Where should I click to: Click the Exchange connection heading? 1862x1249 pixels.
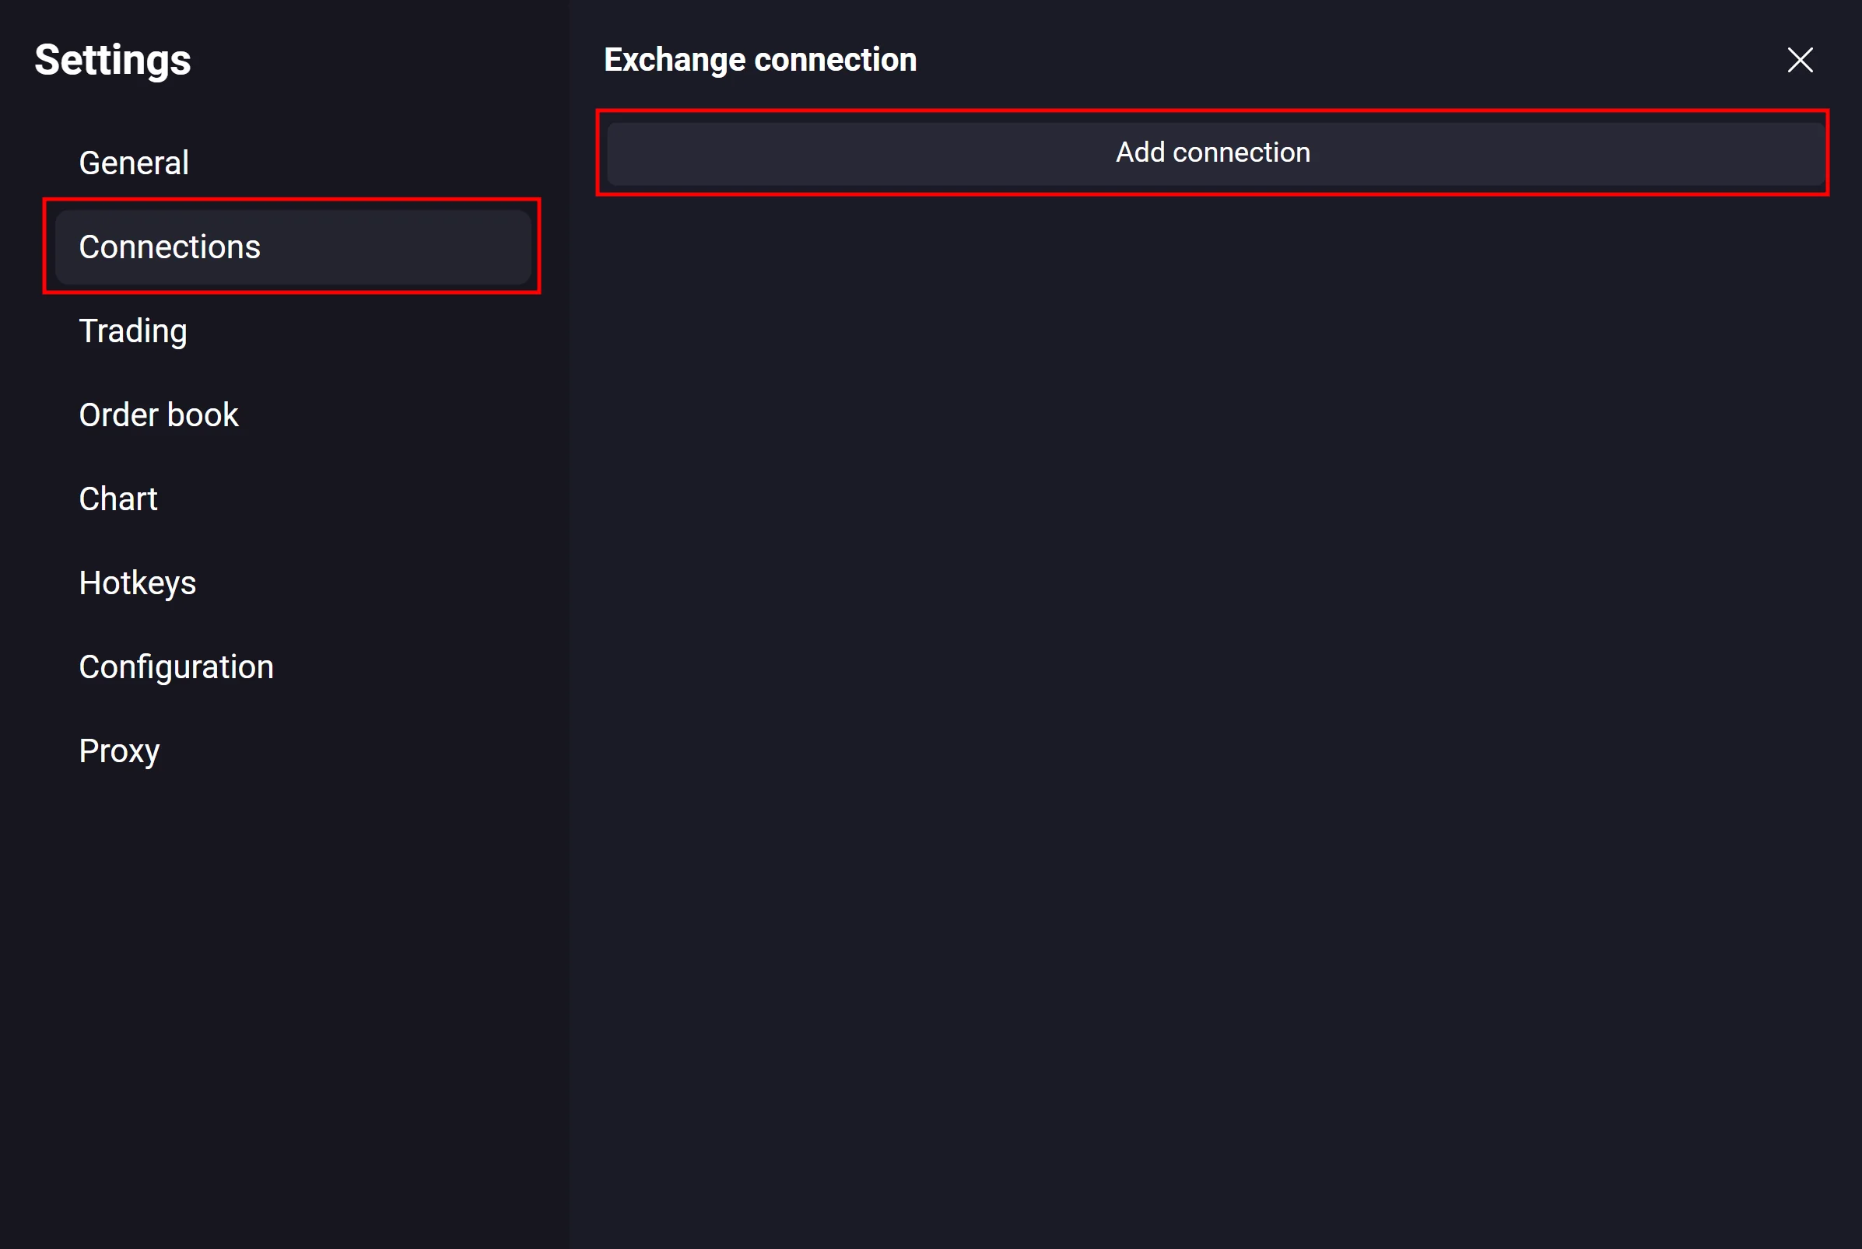click(x=760, y=61)
